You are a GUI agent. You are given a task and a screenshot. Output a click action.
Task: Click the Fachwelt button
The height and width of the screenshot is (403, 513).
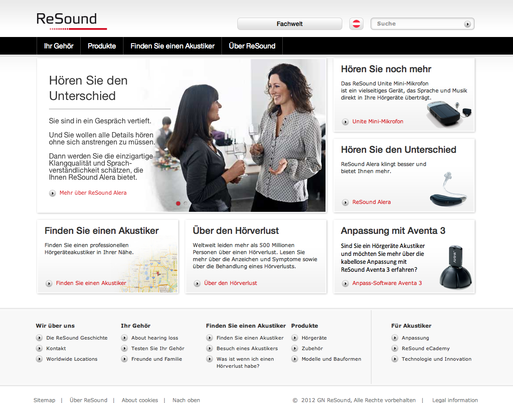coord(289,24)
